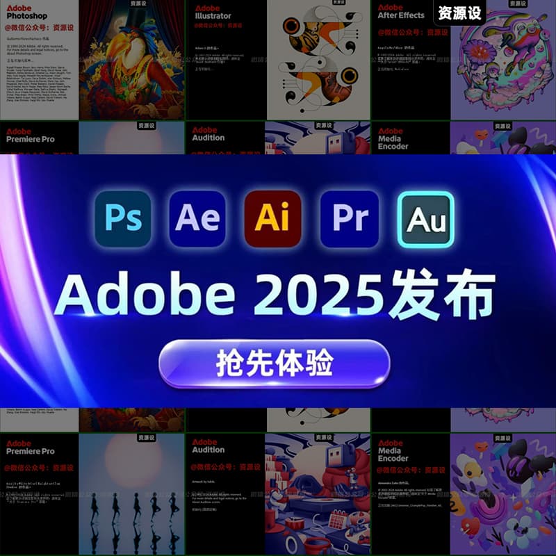Viewport: 556px width, 556px height.
Task: Click the bottom Adobe Audition title
Action: 208,445
